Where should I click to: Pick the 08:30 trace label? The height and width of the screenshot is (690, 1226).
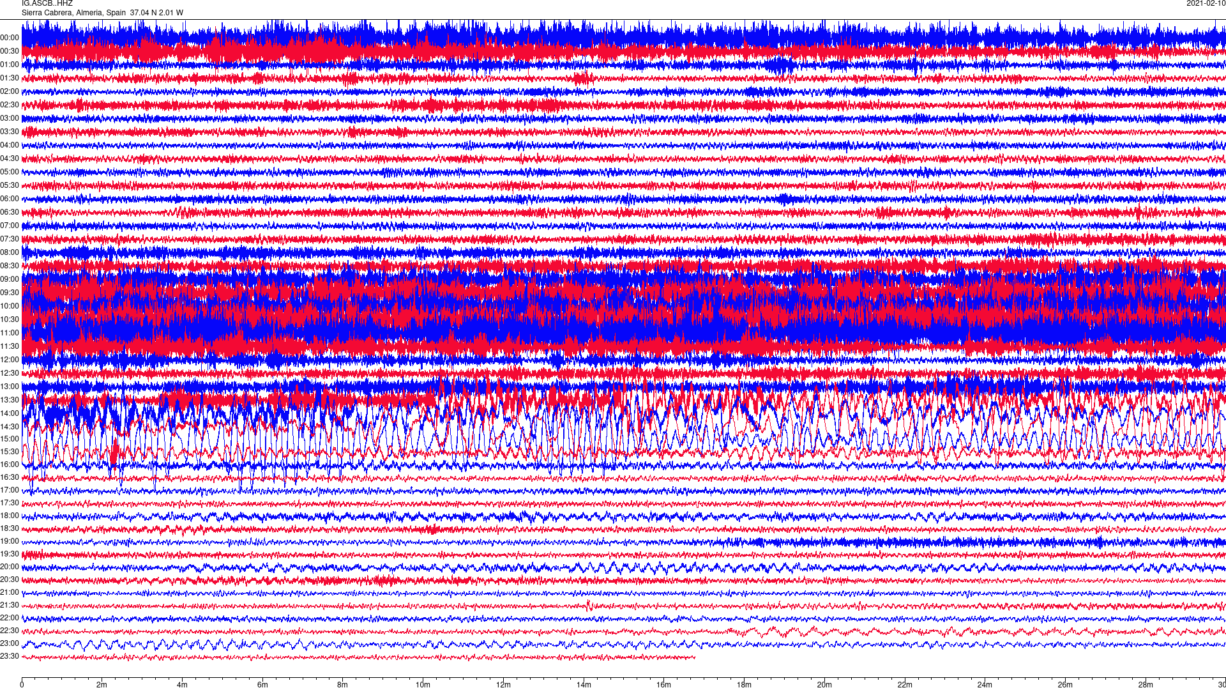point(10,266)
